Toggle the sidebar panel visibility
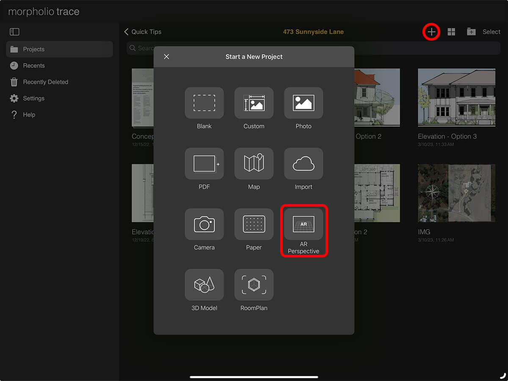This screenshot has width=508, height=381. 14,32
